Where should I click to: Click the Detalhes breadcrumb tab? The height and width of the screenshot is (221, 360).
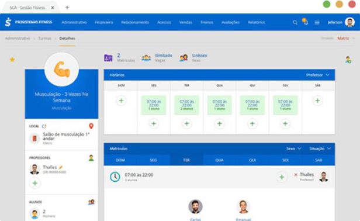click(x=67, y=39)
